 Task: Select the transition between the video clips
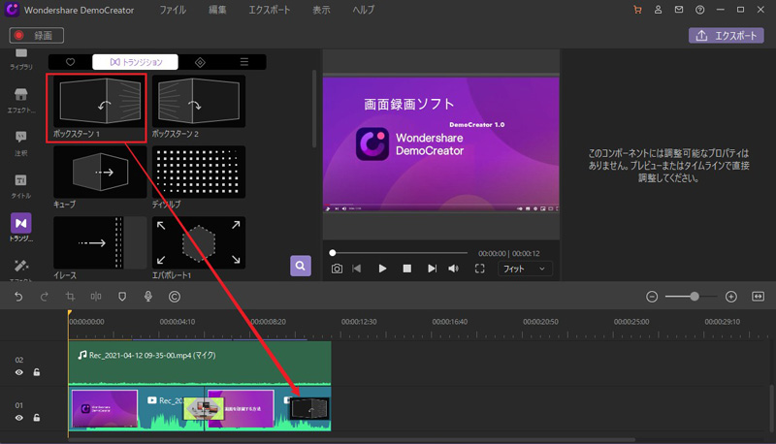pyautogui.click(x=204, y=409)
